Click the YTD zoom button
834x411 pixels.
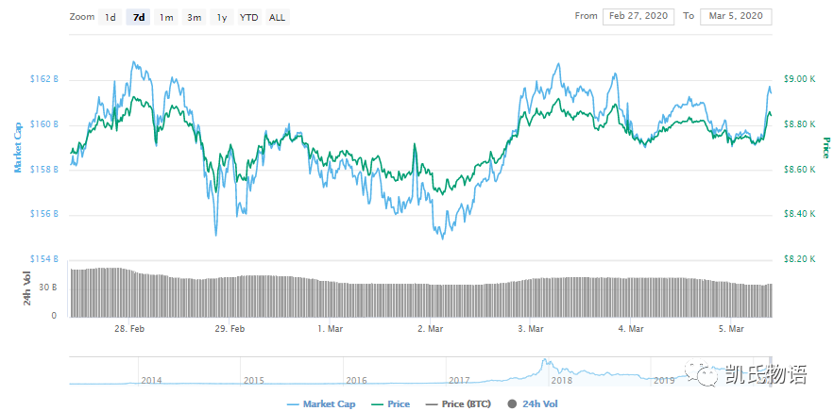pyautogui.click(x=249, y=17)
